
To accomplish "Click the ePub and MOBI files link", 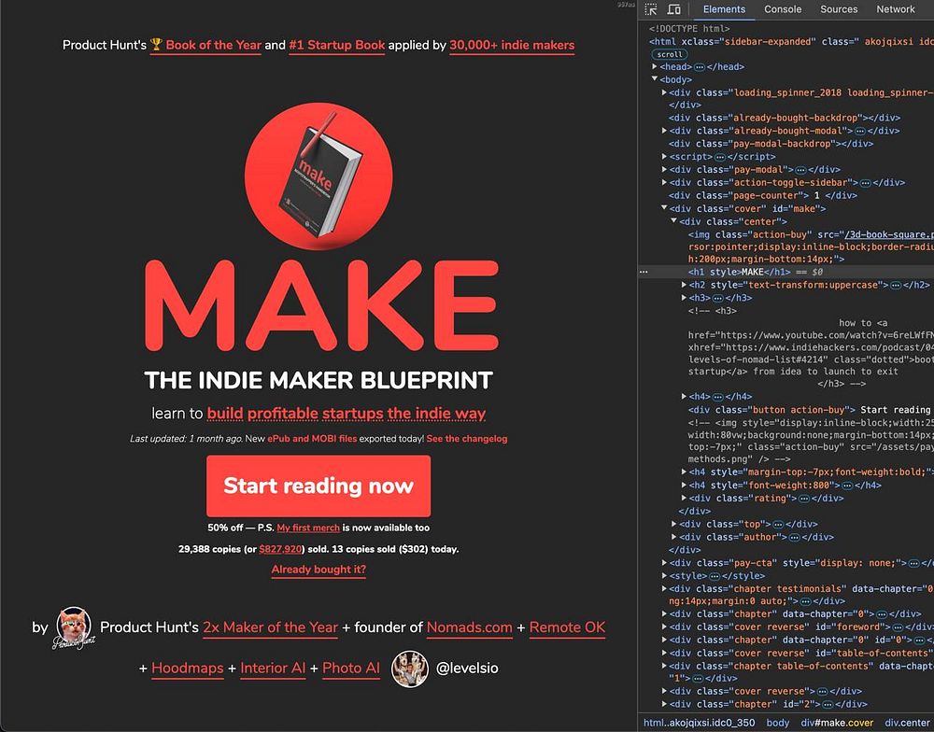I will 312,439.
